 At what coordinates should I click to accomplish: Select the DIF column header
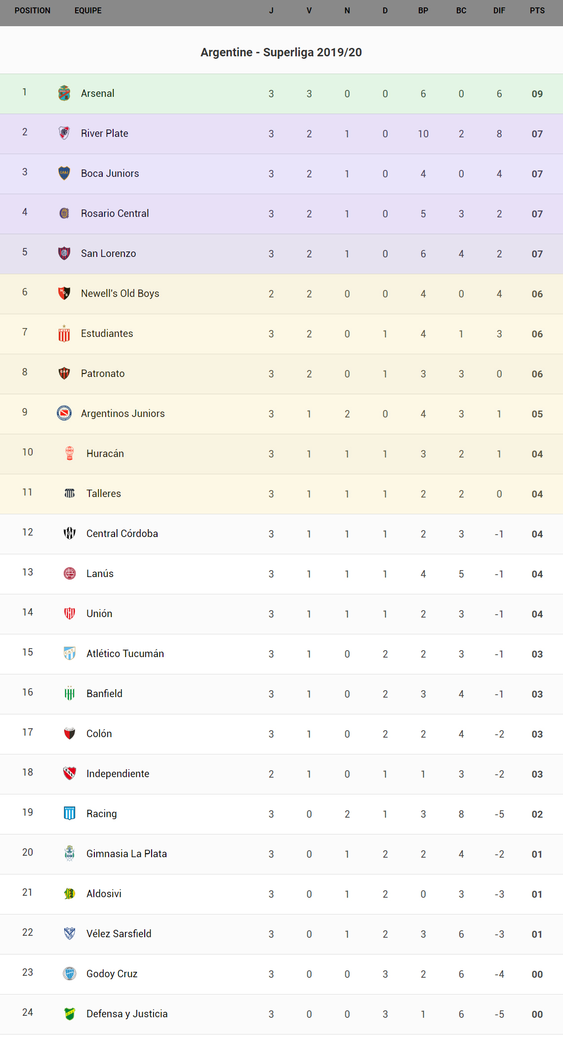pyautogui.click(x=499, y=10)
